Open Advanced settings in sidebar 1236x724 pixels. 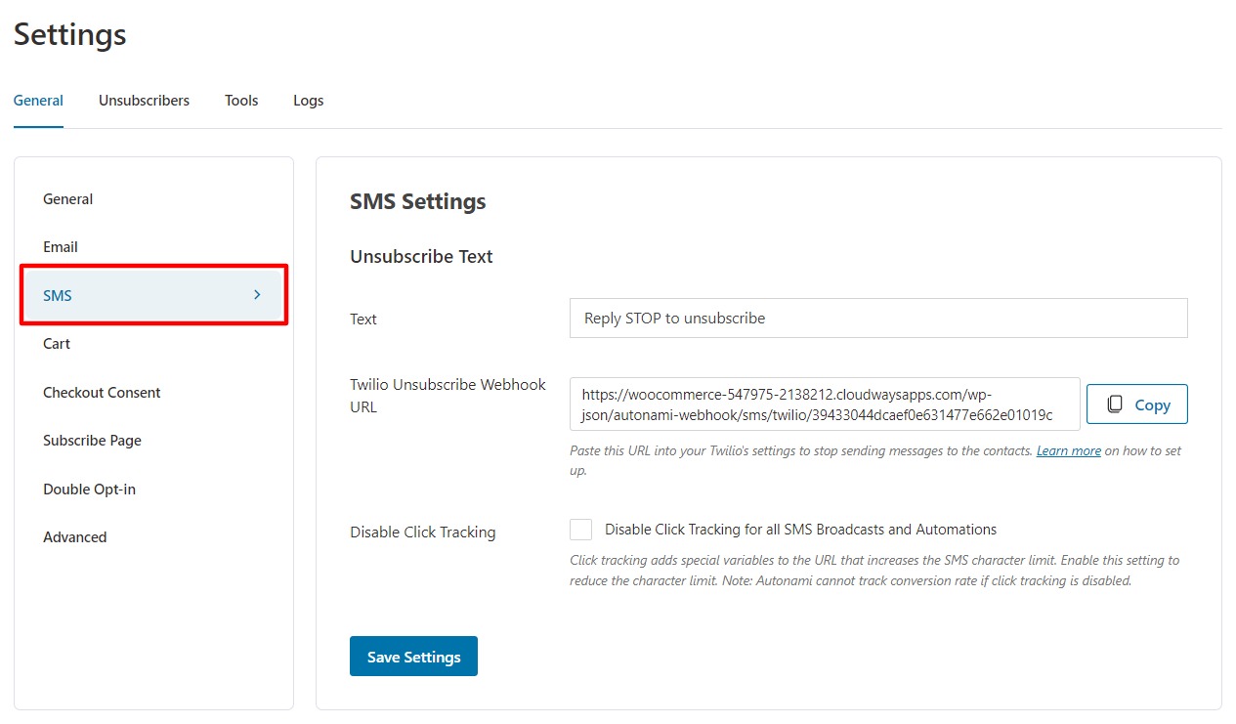[75, 537]
